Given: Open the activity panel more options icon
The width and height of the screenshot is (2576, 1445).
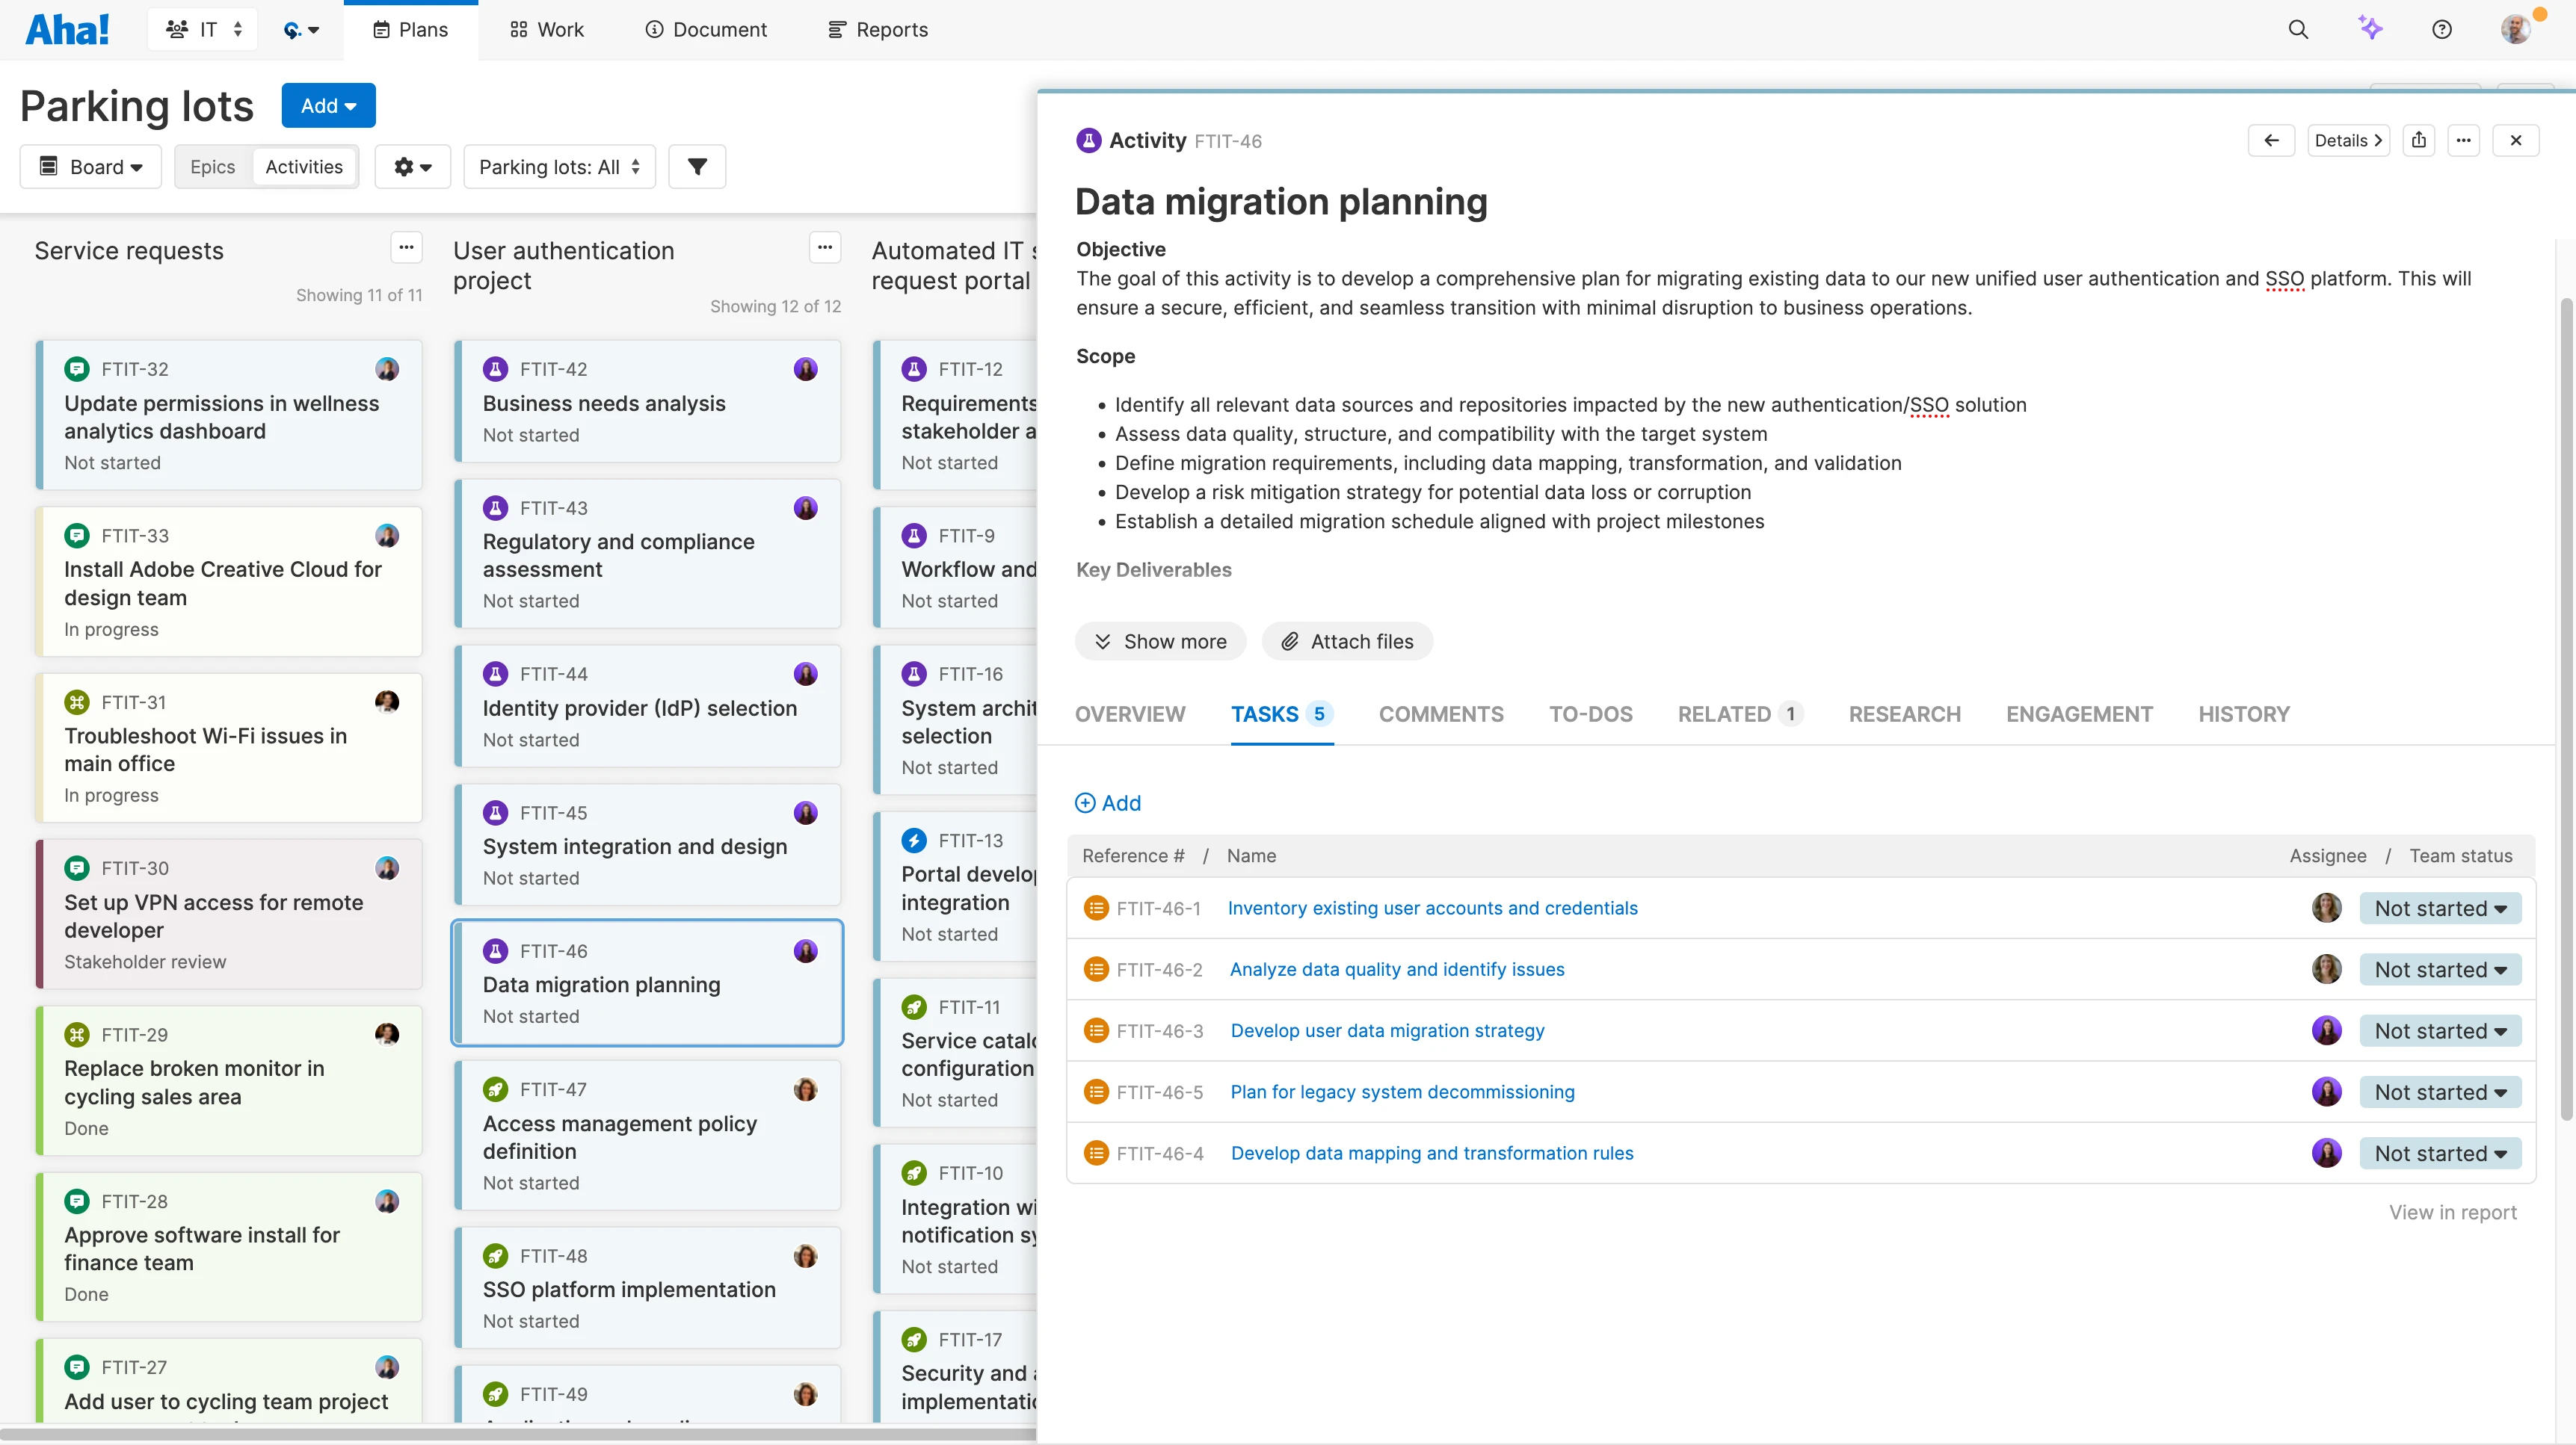Looking at the screenshot, I should [x=2464, y=141].
